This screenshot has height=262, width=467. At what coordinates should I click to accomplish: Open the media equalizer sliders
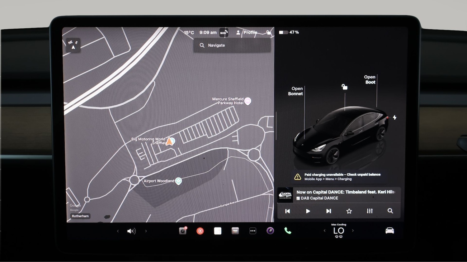370,211
